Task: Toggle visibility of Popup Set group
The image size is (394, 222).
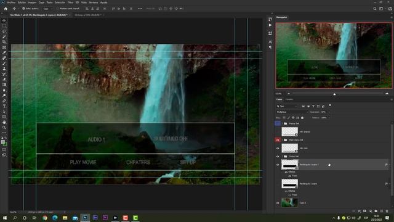Action: pos(278,123)
